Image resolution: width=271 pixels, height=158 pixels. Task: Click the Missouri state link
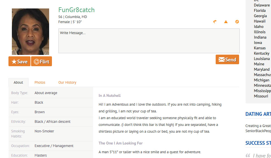pos(261,96)
